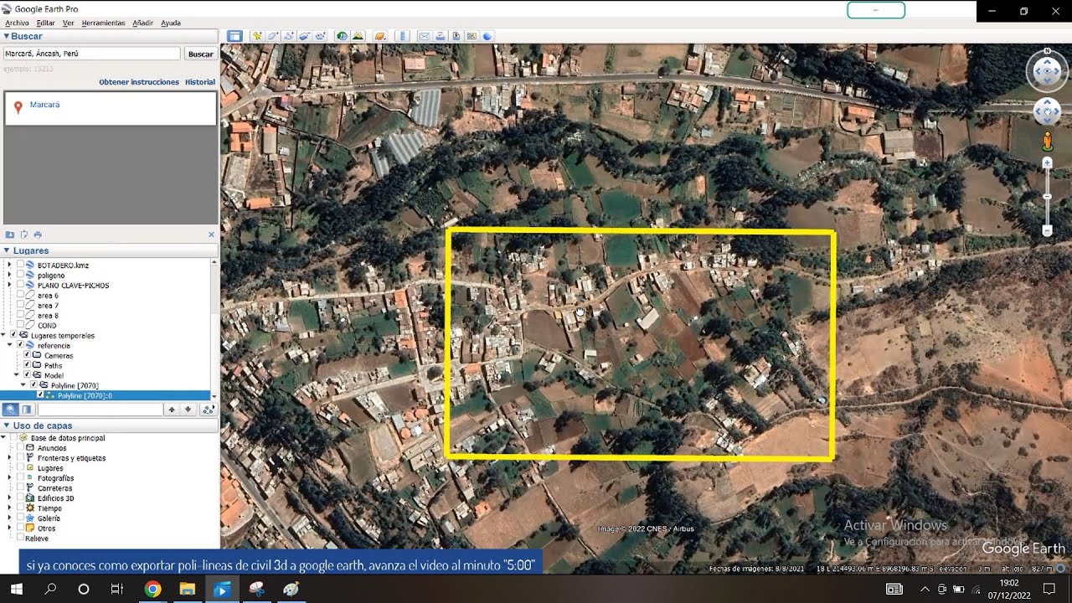1072x603 pixels.
Task: Move item down arrow button in Places
Action: coord(188,410)
